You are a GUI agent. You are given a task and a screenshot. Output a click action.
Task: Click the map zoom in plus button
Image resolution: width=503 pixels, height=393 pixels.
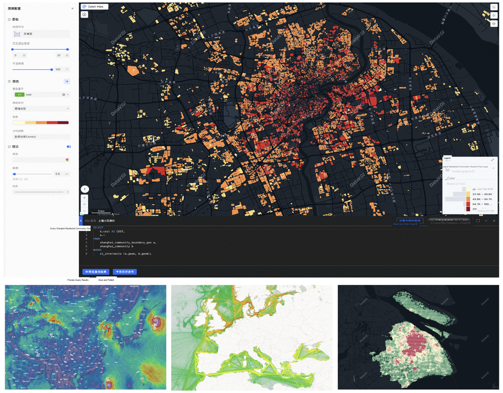point(84,198)
